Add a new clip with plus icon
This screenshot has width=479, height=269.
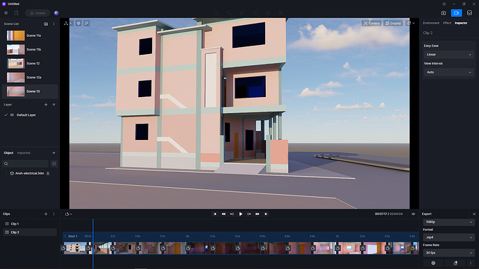point(46,214)
